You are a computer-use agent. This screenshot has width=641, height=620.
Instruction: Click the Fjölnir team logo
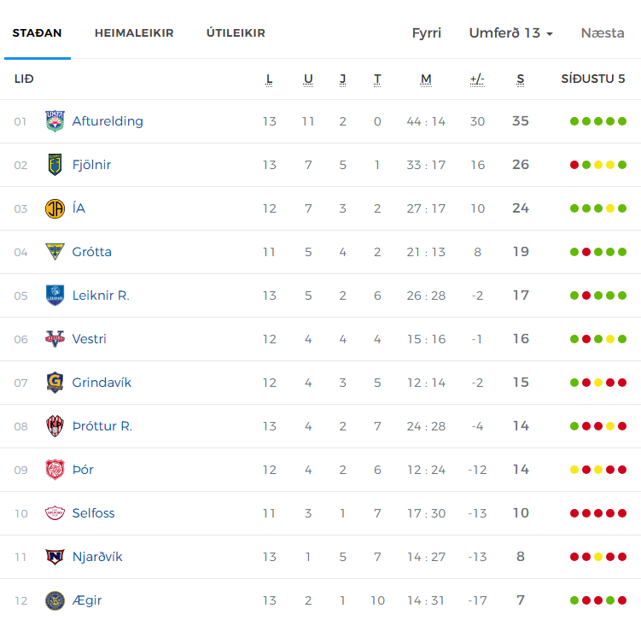(x=55, y=165)
